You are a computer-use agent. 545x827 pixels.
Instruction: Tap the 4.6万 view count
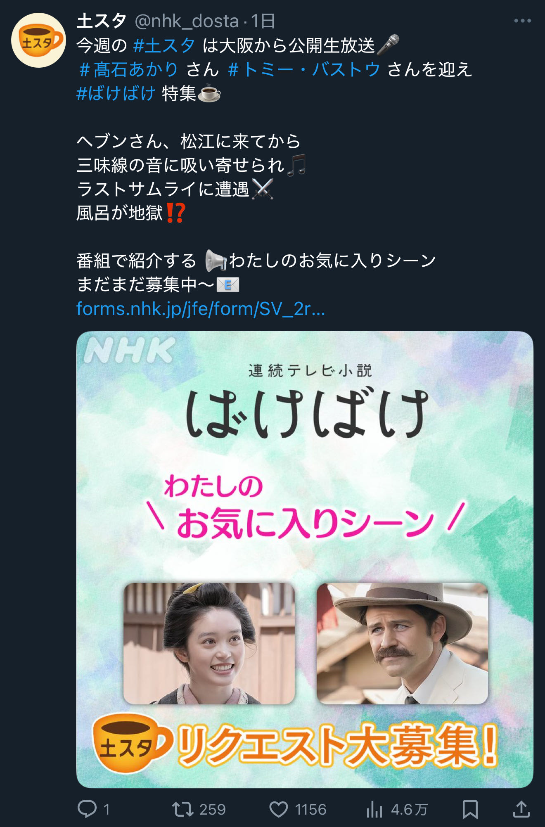coord(409,809)
